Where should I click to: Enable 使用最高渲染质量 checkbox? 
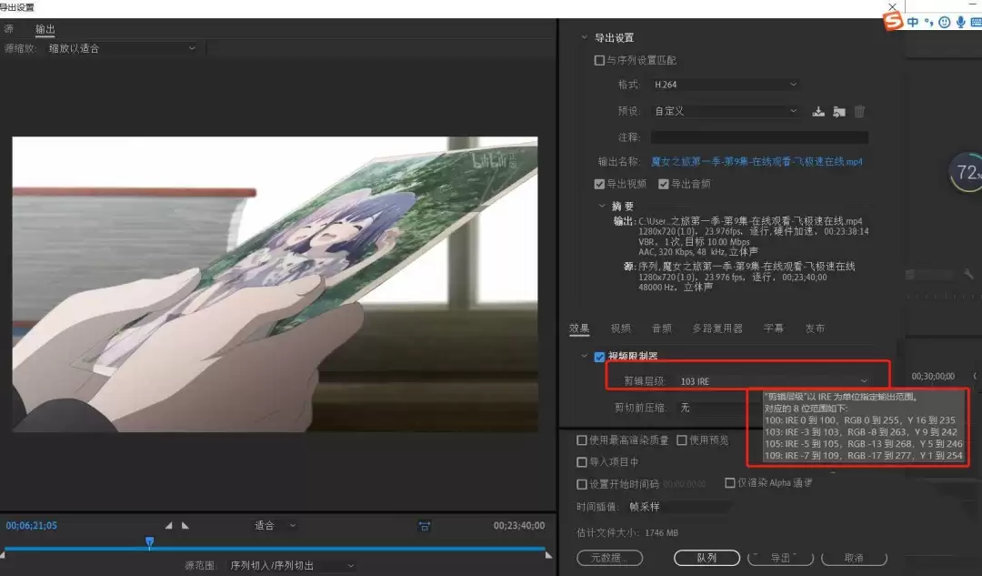(x=582, y=440)
